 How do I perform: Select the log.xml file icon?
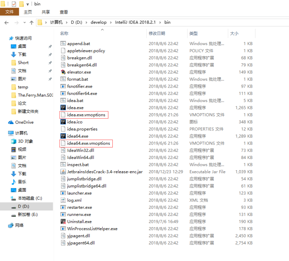[x=63, y=200]
